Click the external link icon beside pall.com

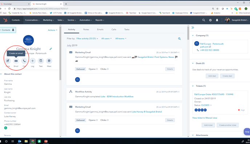point(210,47)
